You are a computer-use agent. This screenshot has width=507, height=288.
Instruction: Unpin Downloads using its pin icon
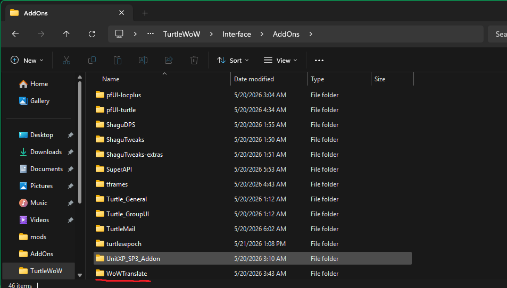point(70,152)
